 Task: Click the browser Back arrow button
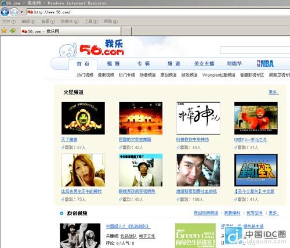pyautogui.click(x=5, y=12)
